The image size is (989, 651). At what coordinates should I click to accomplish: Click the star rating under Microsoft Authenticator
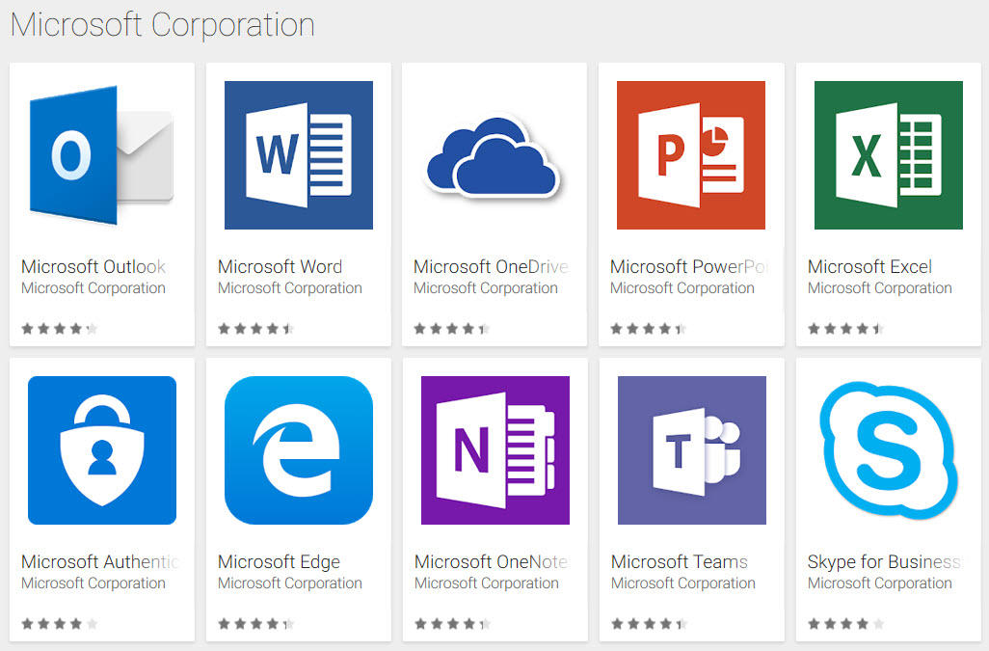click(60, 624)
